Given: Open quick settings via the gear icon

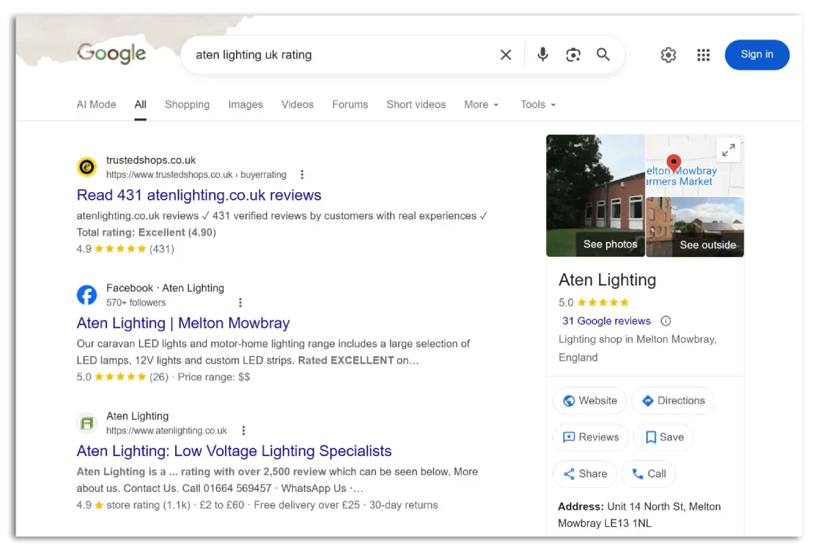Looking at the screenshot, I should pos(668,55).
